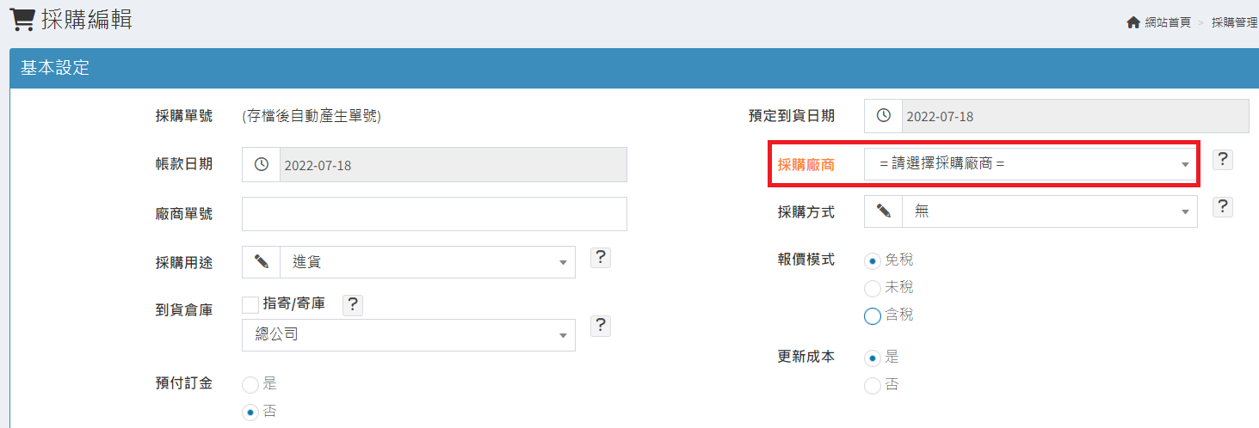
Task: Click the help icon next to 指寄/寄庫
Action: tap(353, 303)
